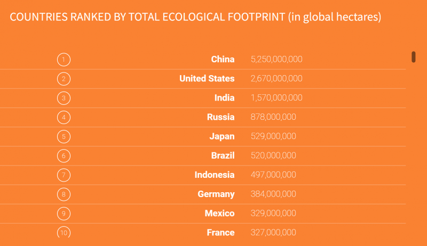Click the Russia country label
This screenshot has width=427, height=246.
220,117
